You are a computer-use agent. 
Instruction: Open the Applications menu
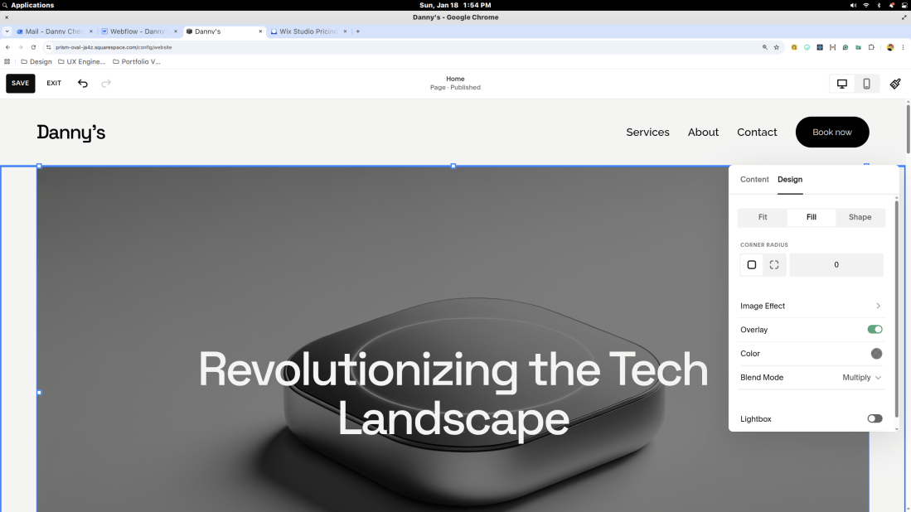coord(31,5)
